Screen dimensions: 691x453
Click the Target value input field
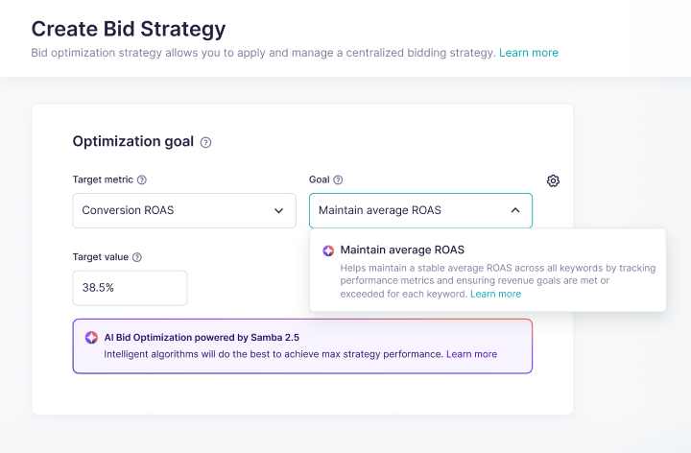130,288
